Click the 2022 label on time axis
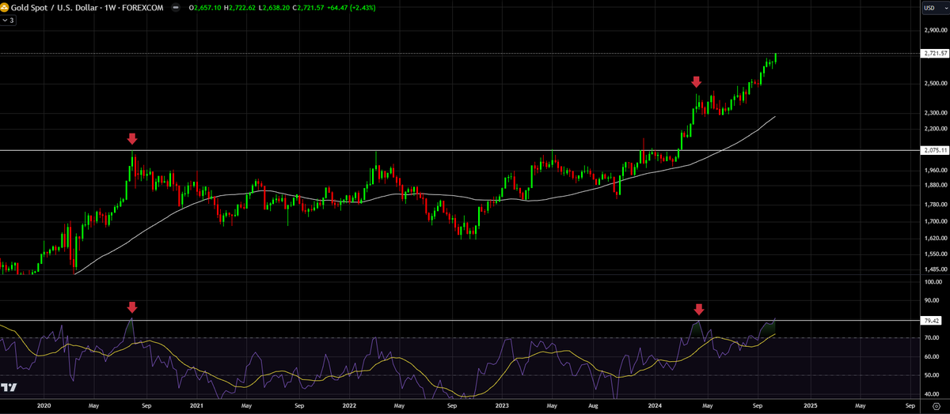 pos(350,405)
